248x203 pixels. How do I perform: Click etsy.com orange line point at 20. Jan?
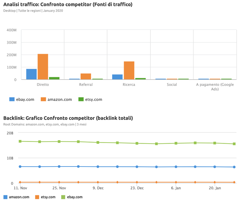point(215,182)
